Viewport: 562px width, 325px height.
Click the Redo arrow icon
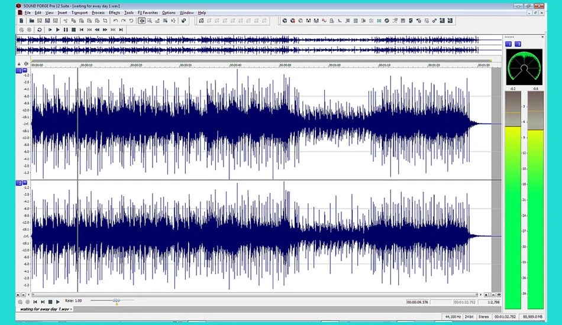click(x=123, y=21)
